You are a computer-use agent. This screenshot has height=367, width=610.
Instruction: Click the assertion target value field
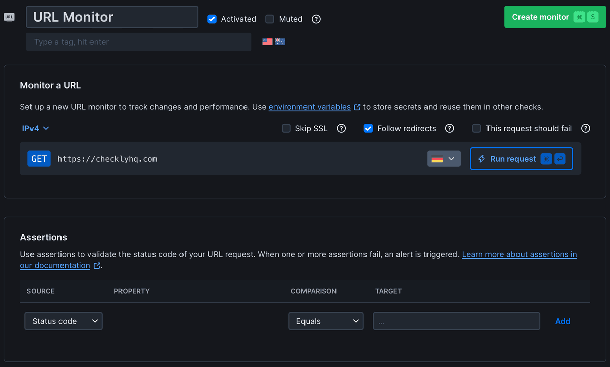coord(456,321)
